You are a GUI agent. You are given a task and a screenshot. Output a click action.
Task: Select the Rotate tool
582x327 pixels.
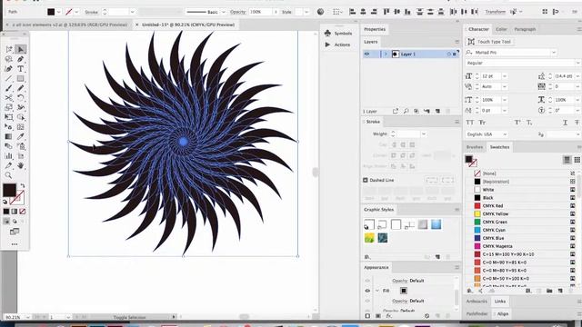(x=20, y=97)
